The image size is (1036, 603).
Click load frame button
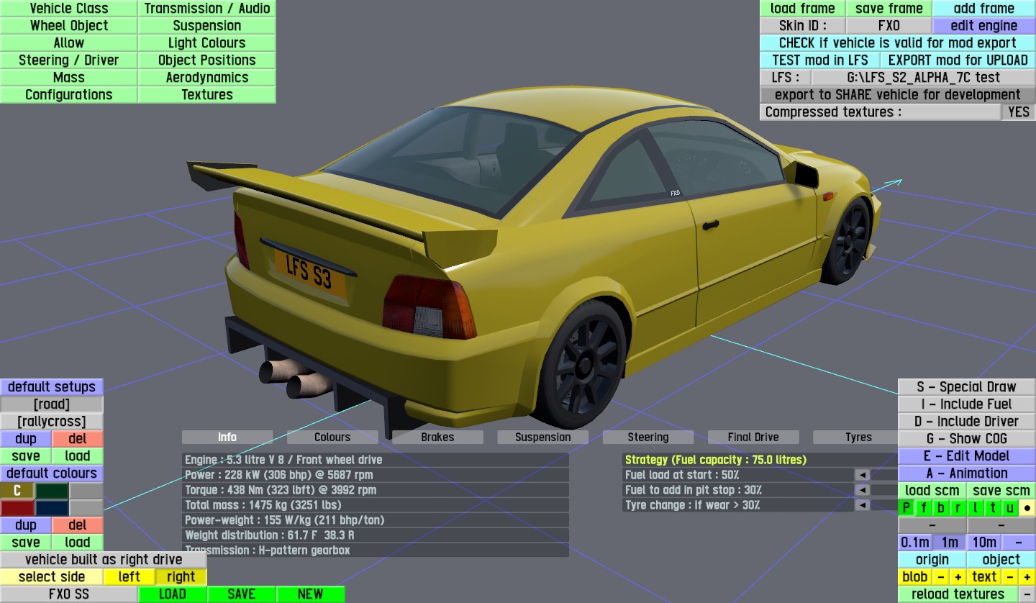click(x=803, y=9)
